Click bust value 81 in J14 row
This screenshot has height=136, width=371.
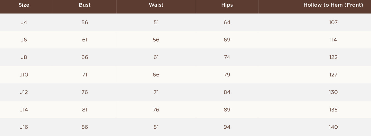pos(85,110)
